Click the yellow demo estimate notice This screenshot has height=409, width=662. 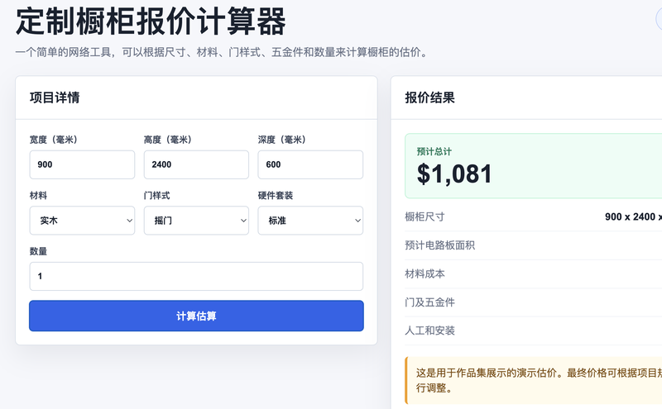533,380
